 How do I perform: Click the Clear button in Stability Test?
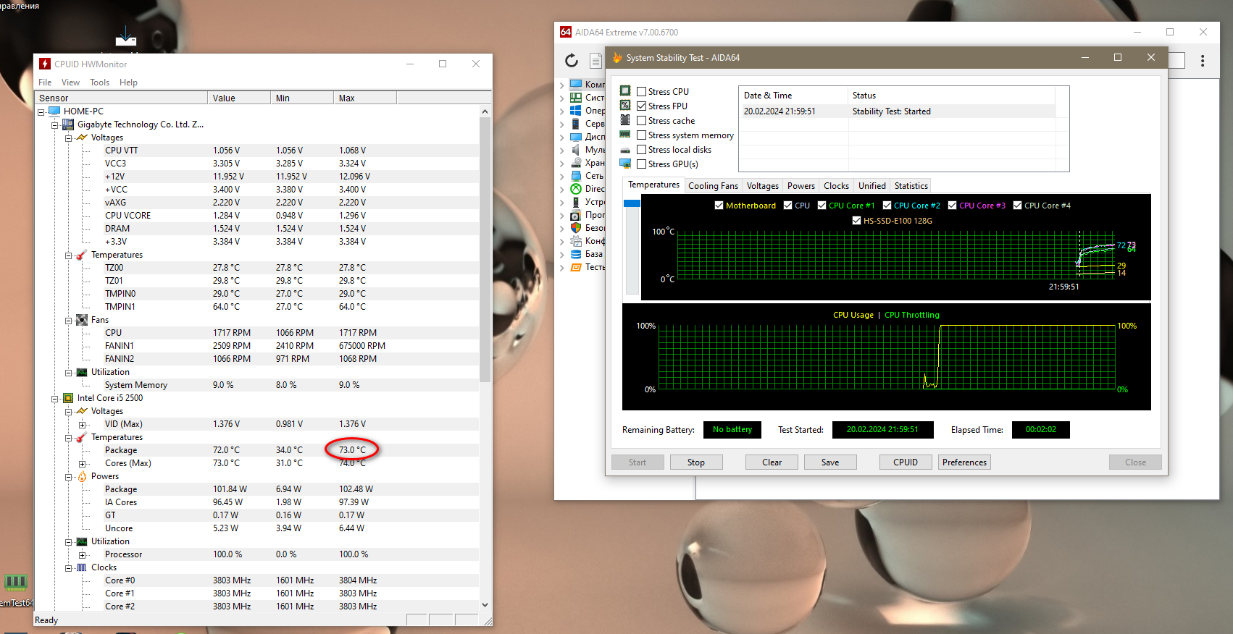coord(772,462)
